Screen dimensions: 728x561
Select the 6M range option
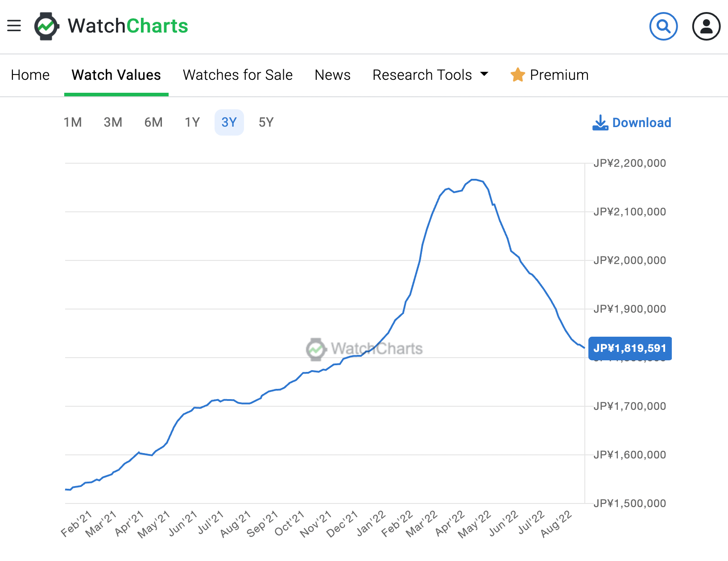153,122
